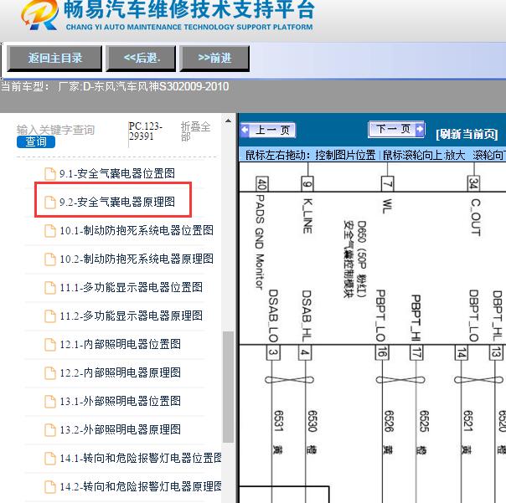Click PBPT_HI label in diagram

pos(416,317)
